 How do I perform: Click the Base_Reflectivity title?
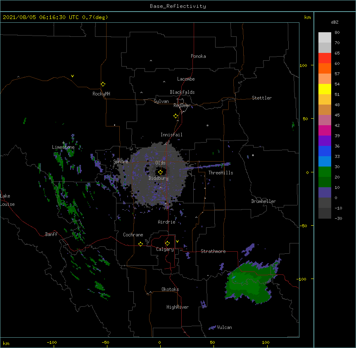click(178, 6)
